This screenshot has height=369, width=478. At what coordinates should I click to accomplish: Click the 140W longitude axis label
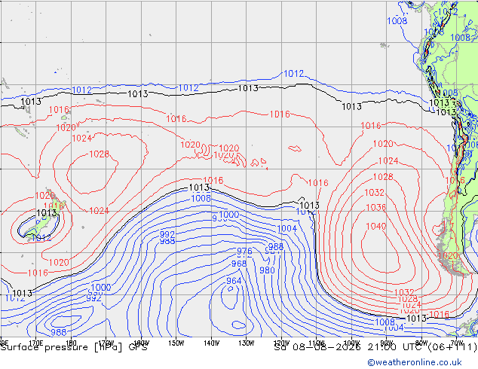pyautogui.click(x=211, y=343)
